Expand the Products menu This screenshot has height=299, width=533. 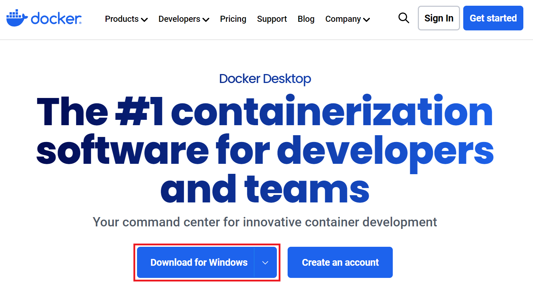(x=126, y=19)
